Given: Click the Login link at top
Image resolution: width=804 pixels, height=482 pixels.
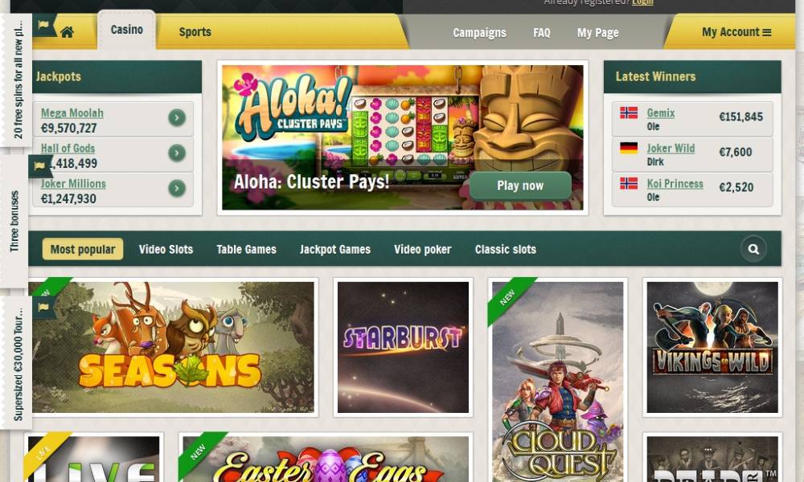Looking at the screenshot, I should coord(642,2).
